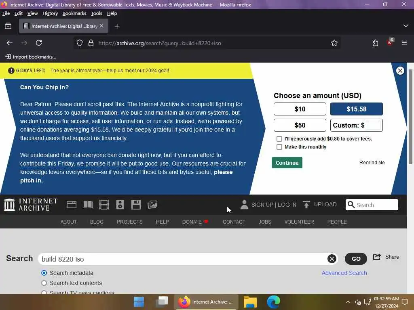Open the File menu
414x310 pixels.
[x=6, y=13]
